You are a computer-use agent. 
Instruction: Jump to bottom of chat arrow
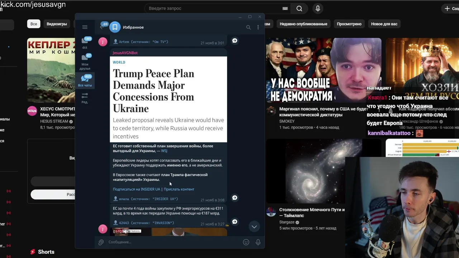click(254, 226)
